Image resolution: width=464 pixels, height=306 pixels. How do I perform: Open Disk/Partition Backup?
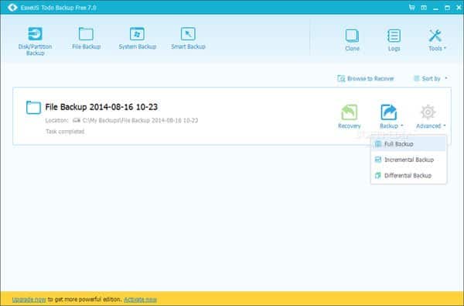coord(35,42)
